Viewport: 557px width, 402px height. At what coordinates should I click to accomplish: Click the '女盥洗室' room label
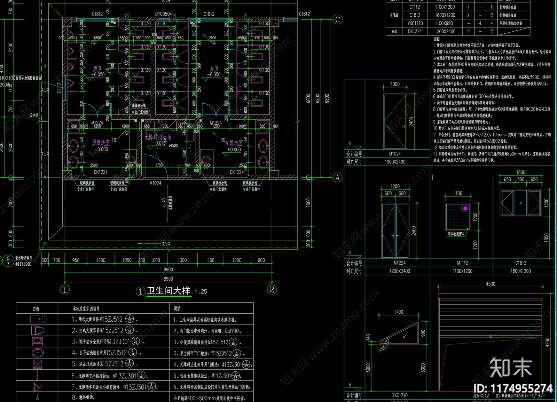click(234, 143)
